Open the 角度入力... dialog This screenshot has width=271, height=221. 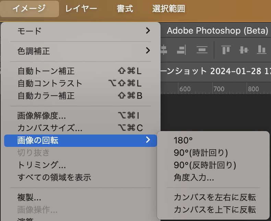[194, 177]
